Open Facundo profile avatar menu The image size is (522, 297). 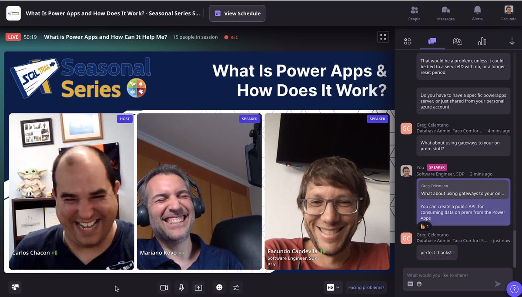(509, 13)
